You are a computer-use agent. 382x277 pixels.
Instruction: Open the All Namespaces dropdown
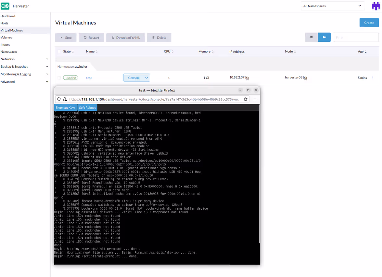pos(333,6)
